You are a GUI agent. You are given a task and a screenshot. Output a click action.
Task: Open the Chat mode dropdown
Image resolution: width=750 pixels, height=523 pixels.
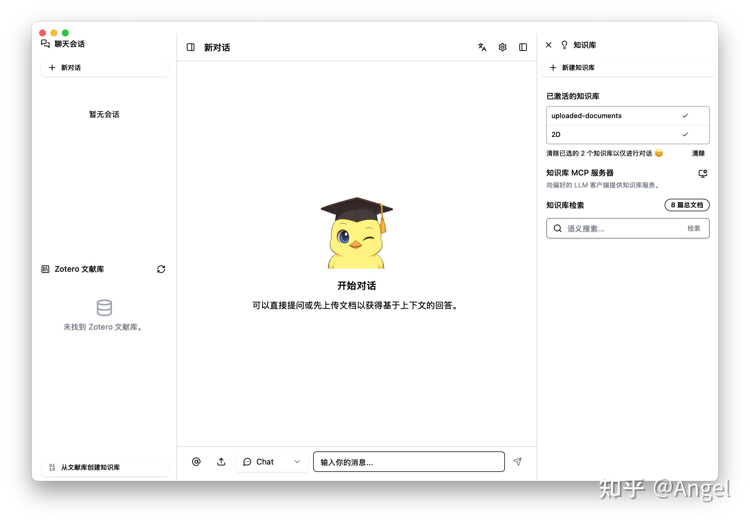coord(272,462)
